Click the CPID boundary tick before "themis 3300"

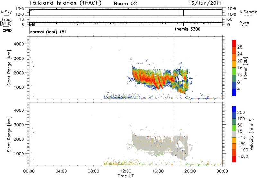(x=174, y=30)
